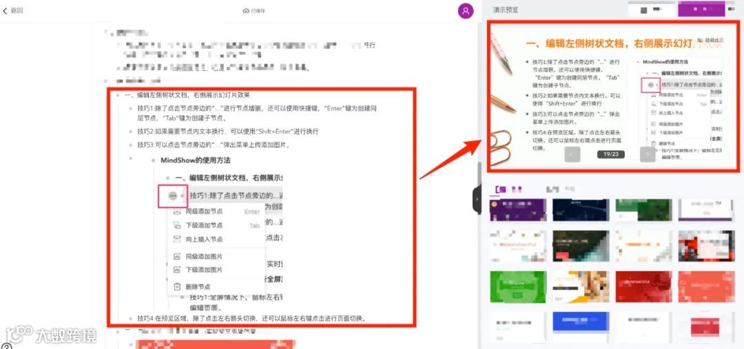Image resolution: width=744 pixels, height=349 pixels.
Task: Select the purple template thumbnail in the first row
Action: point(517,209)
